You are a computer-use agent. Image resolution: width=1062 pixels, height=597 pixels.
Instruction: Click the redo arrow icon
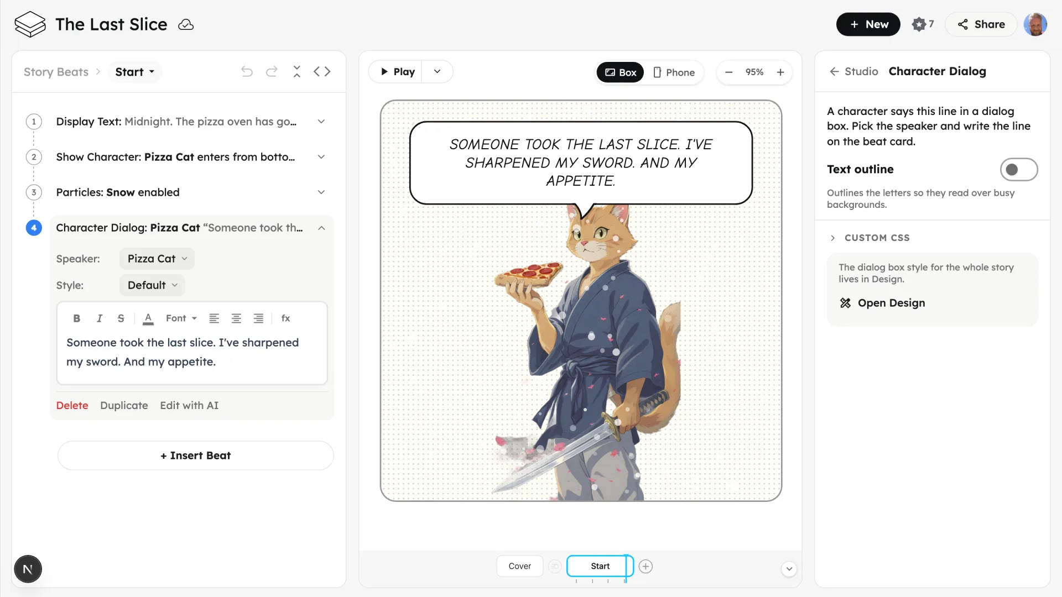272,72
